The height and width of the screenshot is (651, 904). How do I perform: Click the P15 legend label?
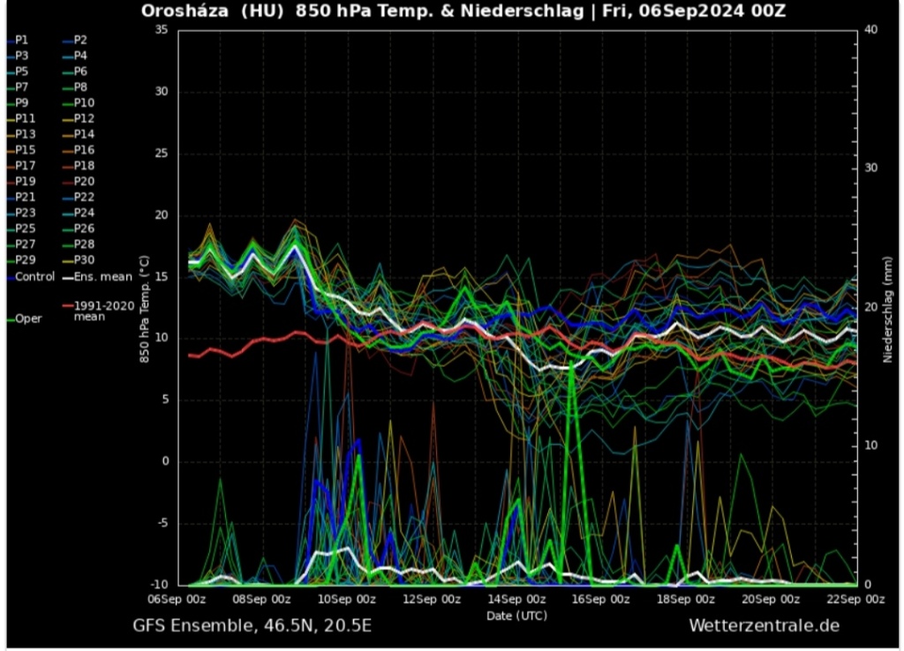click(26, 150)
